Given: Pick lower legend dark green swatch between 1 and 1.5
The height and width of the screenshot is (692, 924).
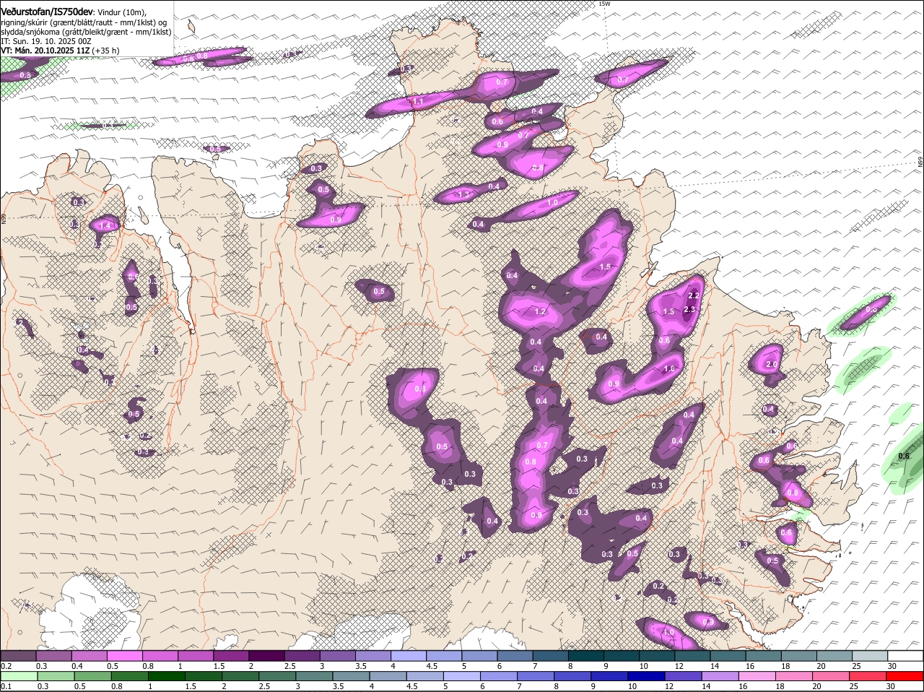Looking at the screenshot, I should pos(166,676).
